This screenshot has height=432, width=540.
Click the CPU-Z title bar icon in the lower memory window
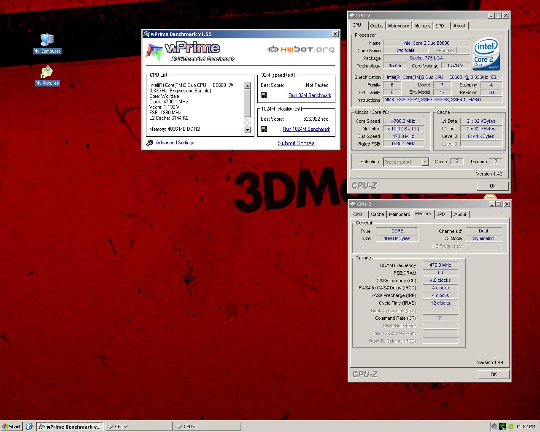click(x=353, y=204)
